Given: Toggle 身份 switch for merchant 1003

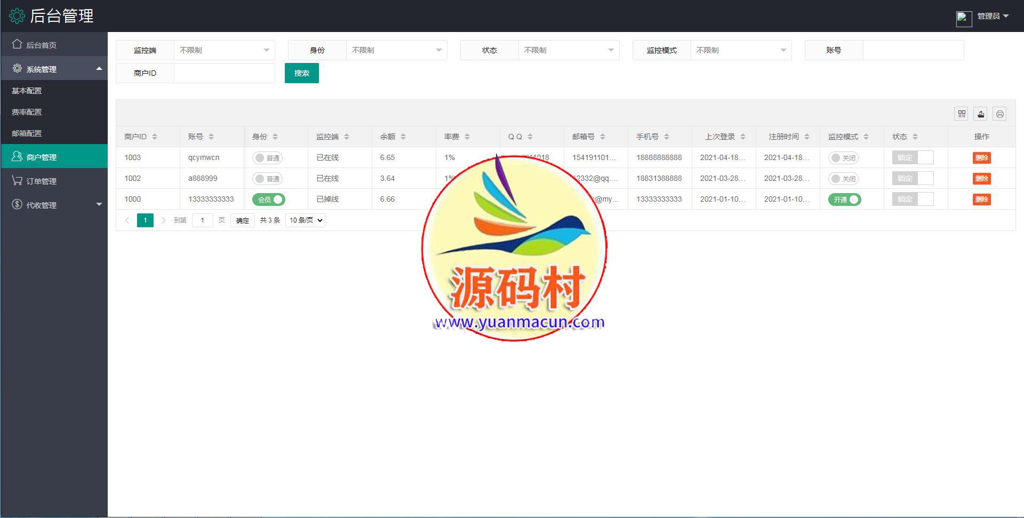Looking at the screenshot, I should point(268,158).
